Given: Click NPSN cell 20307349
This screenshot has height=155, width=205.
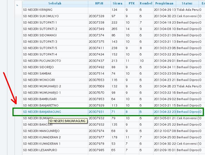Looking at the screenshot, I should pyautogui.click(x=97, y=29).
